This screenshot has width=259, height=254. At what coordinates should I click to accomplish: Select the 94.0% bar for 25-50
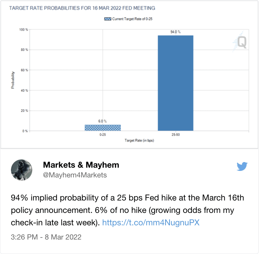point(176,83)
